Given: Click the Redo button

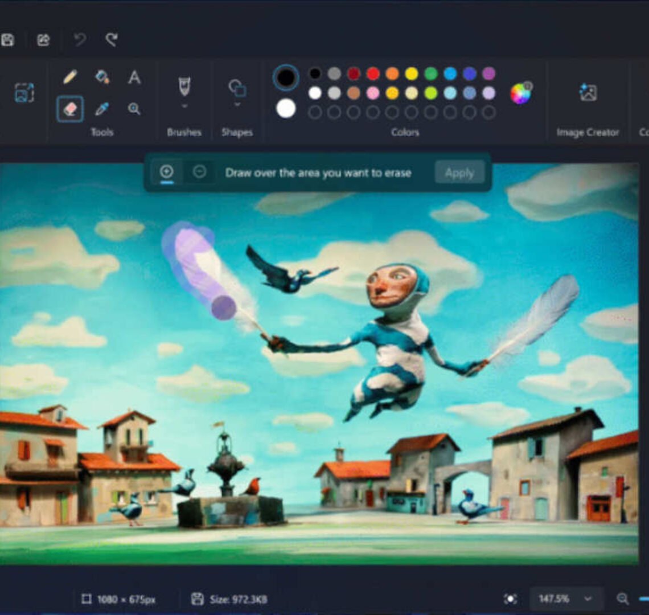Looking at the screenshot, I should (112, 40).
